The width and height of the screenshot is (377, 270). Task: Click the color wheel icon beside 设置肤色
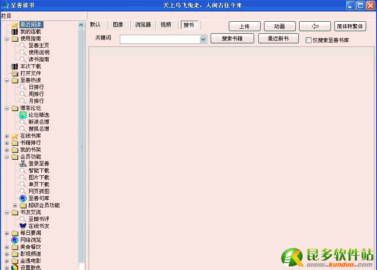15,267
